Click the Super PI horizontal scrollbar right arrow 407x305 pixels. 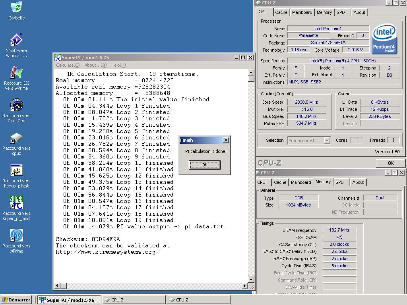click(x=244, y=286)
